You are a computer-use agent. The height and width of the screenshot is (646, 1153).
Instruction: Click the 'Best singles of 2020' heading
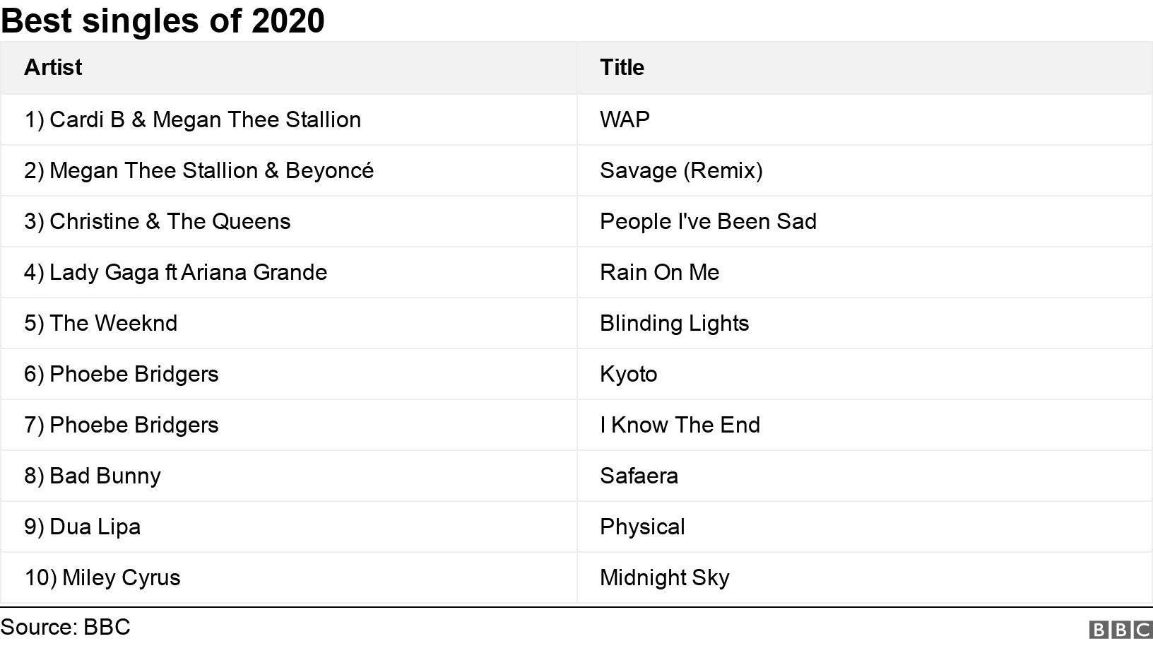[x=162, y=20]
